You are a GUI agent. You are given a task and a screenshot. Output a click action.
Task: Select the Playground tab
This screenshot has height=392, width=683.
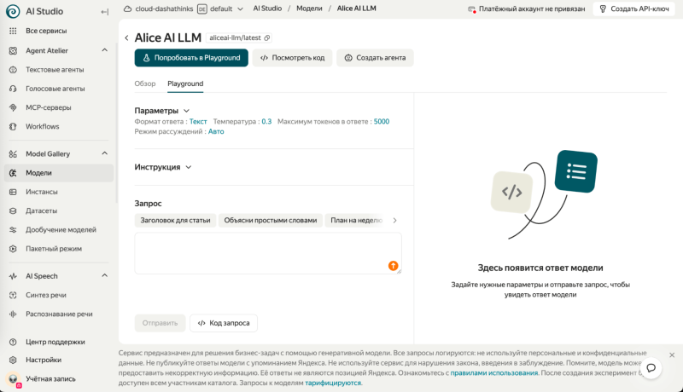(x=185, y=84)
